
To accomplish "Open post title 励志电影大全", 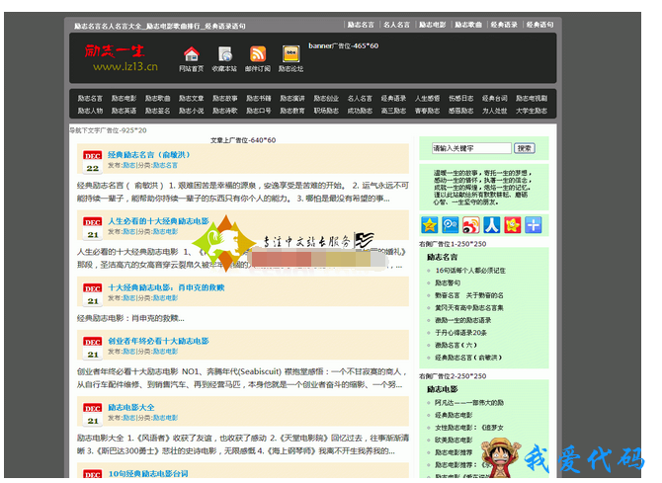I will pyautogui.click(x=131, y=407).
